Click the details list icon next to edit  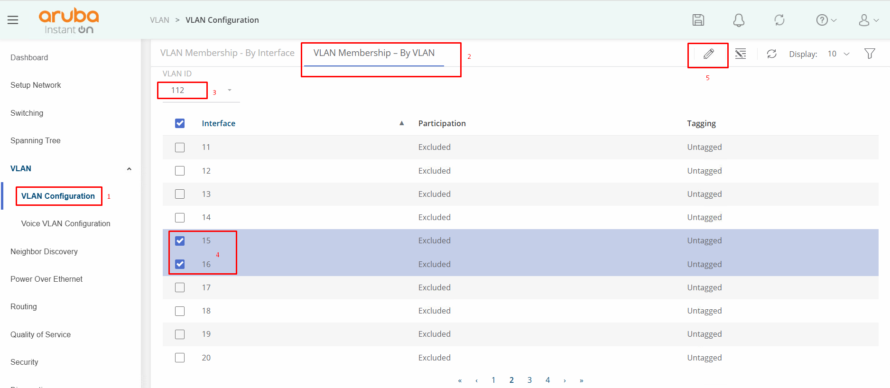[x=740, y=54]
